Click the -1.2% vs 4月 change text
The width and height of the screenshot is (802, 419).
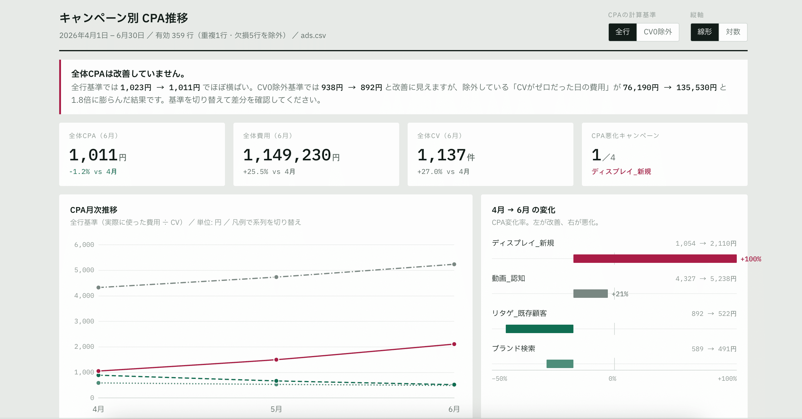tap(93, 172)
